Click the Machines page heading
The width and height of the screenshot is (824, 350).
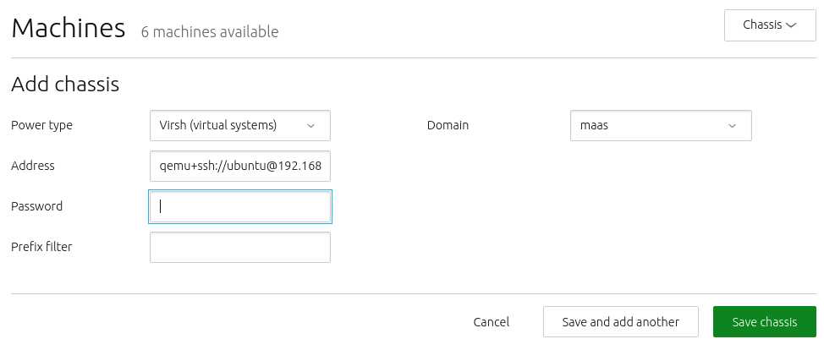[69, 29]
